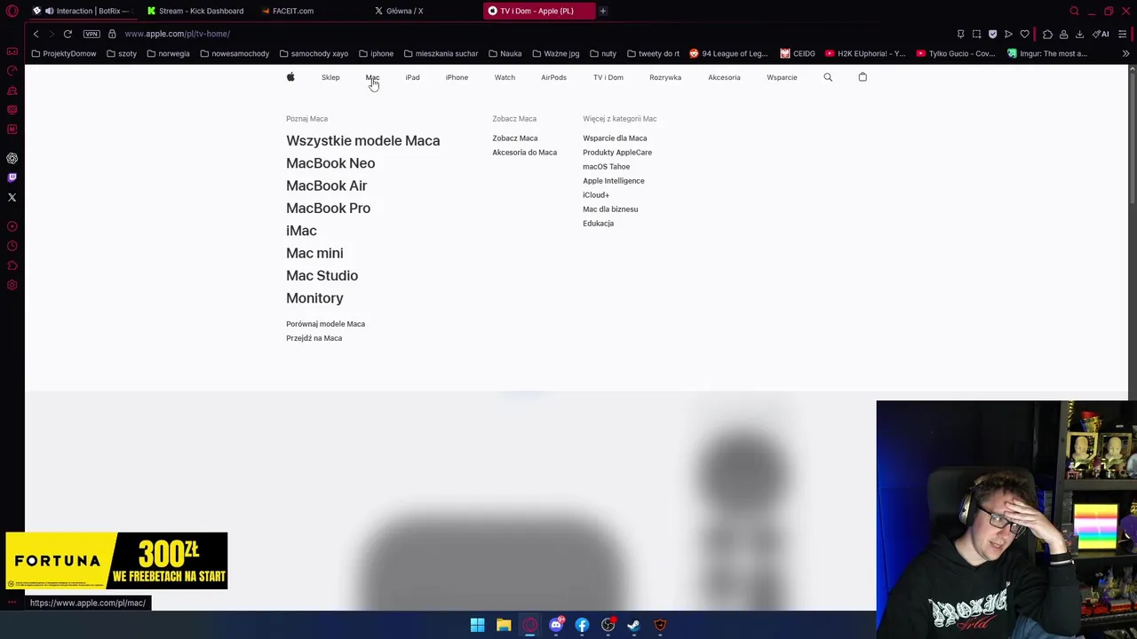Open Wsparcie dla Maca link
Image resolution: width=1137 pixels, height=639 pixels.
tap(615, 138)
